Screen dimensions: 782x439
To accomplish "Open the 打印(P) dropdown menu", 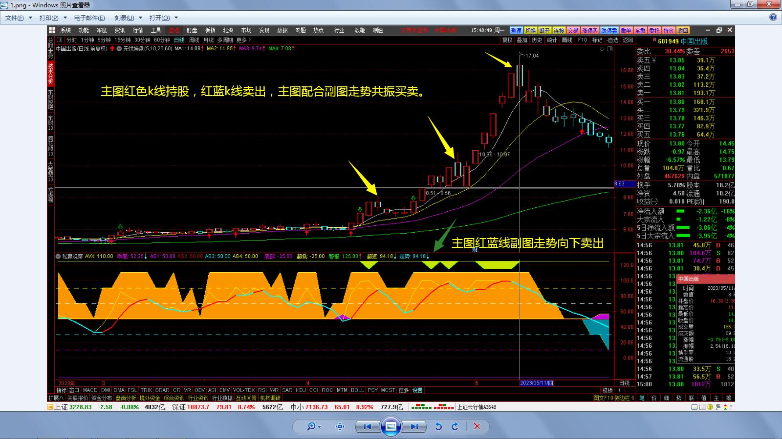I will point(53,18).
